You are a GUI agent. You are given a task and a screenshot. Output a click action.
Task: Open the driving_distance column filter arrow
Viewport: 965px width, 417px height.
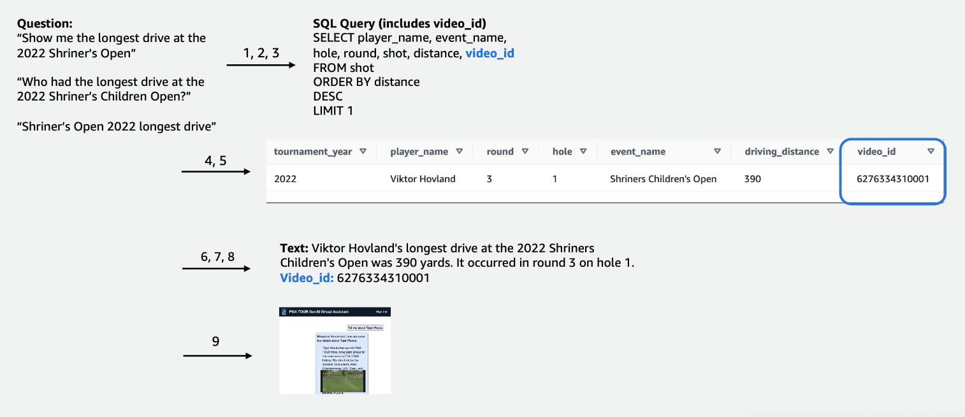coord(830,152)
